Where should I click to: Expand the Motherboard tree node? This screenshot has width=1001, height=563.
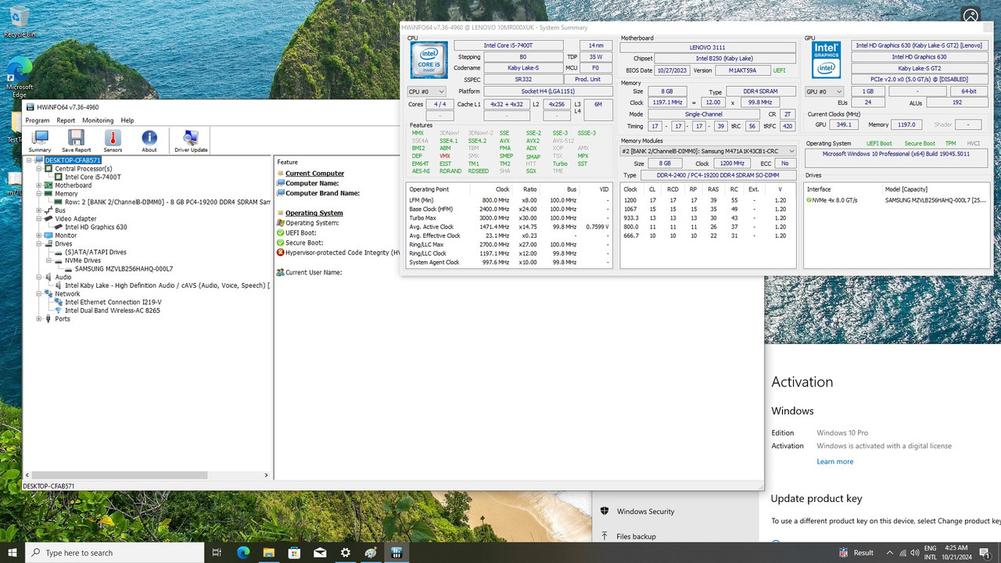click(38, 185)
